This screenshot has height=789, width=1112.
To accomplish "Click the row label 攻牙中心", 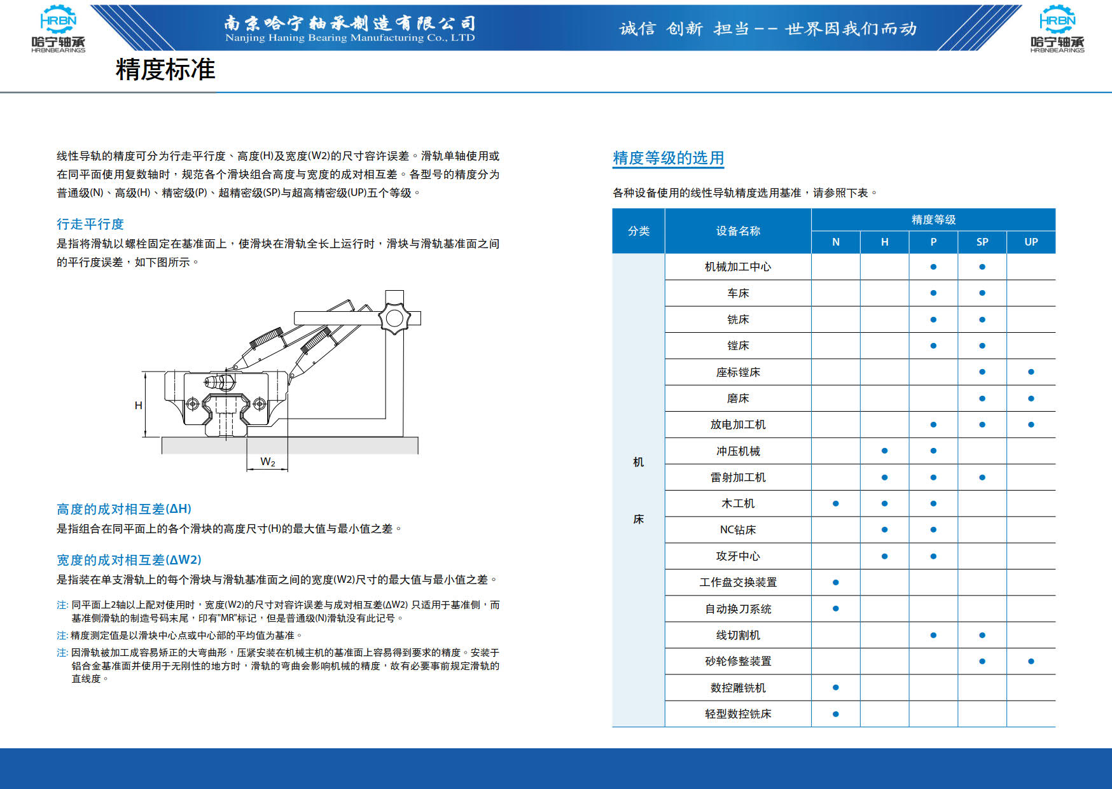I will 738,556.
